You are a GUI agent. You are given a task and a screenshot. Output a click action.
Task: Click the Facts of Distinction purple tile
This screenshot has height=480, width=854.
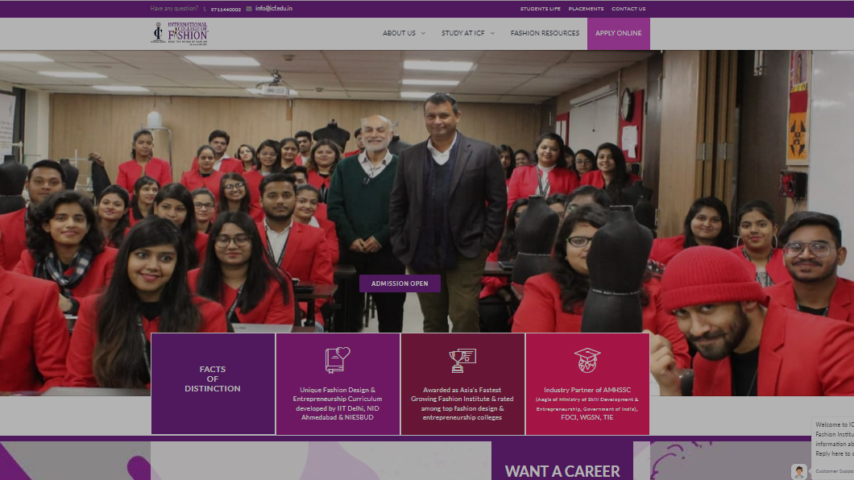(213, 383)
